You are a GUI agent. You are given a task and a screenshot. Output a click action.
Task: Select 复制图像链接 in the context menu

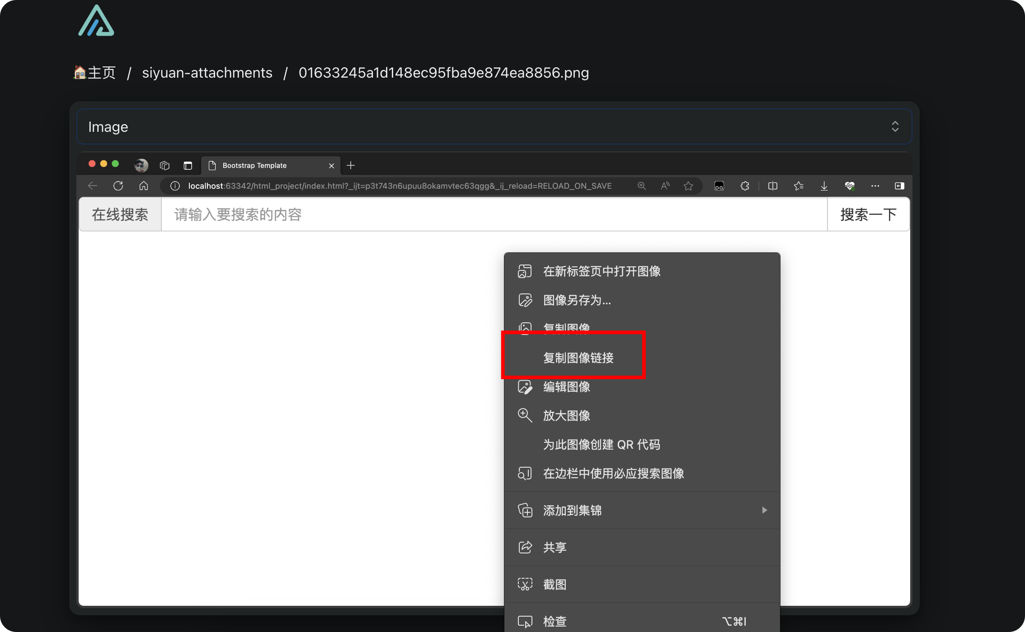[578, 358]
